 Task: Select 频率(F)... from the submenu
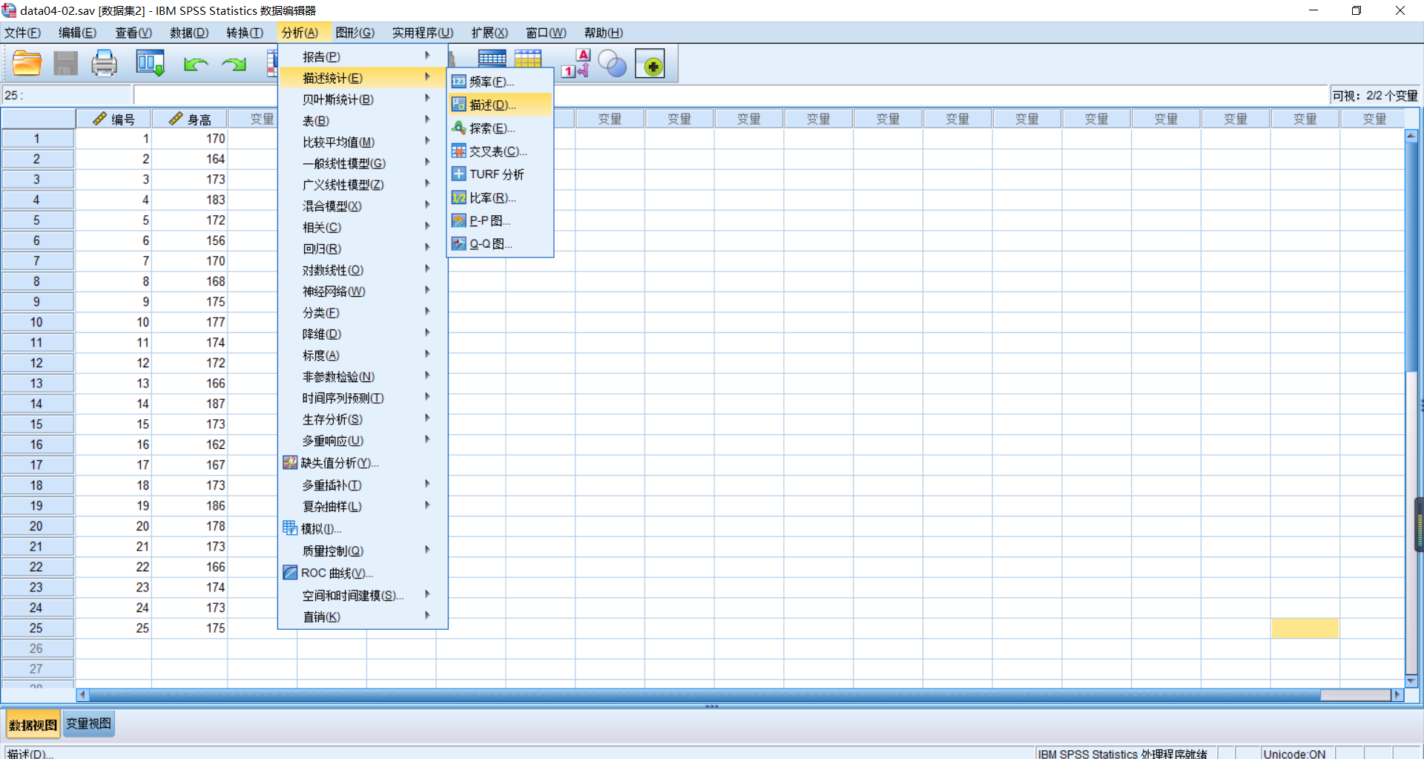point(500,82)
